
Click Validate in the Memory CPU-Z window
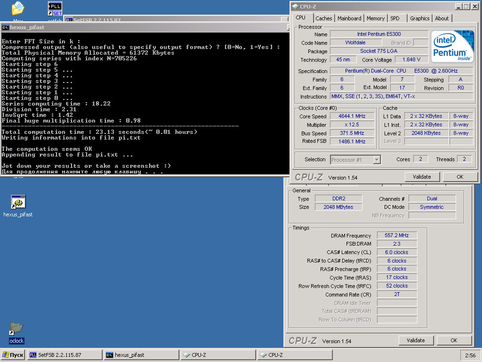[416, 340]
